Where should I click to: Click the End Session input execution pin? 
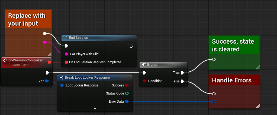[66, 46]
